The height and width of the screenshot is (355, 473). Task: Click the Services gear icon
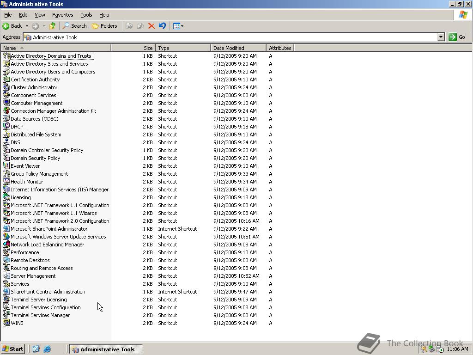(6, 283)
